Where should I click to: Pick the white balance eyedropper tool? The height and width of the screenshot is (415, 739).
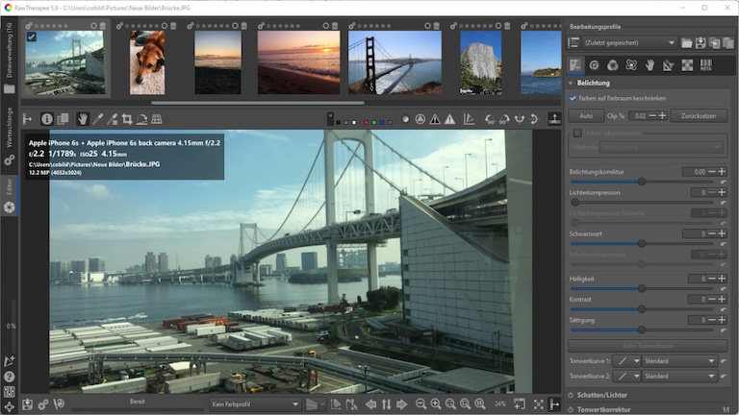[x=97, y=119]
